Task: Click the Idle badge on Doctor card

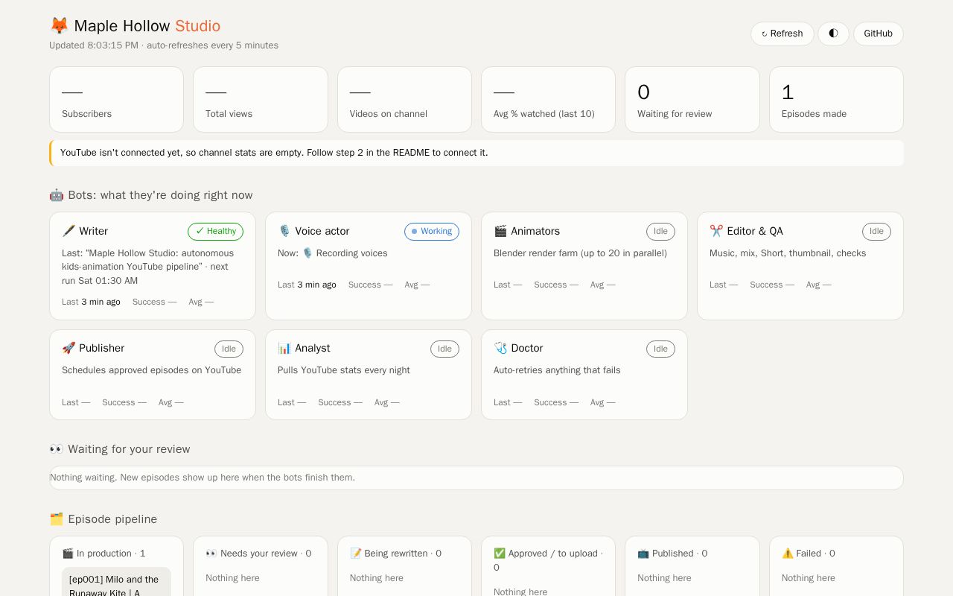Action: tap(660, 349)
